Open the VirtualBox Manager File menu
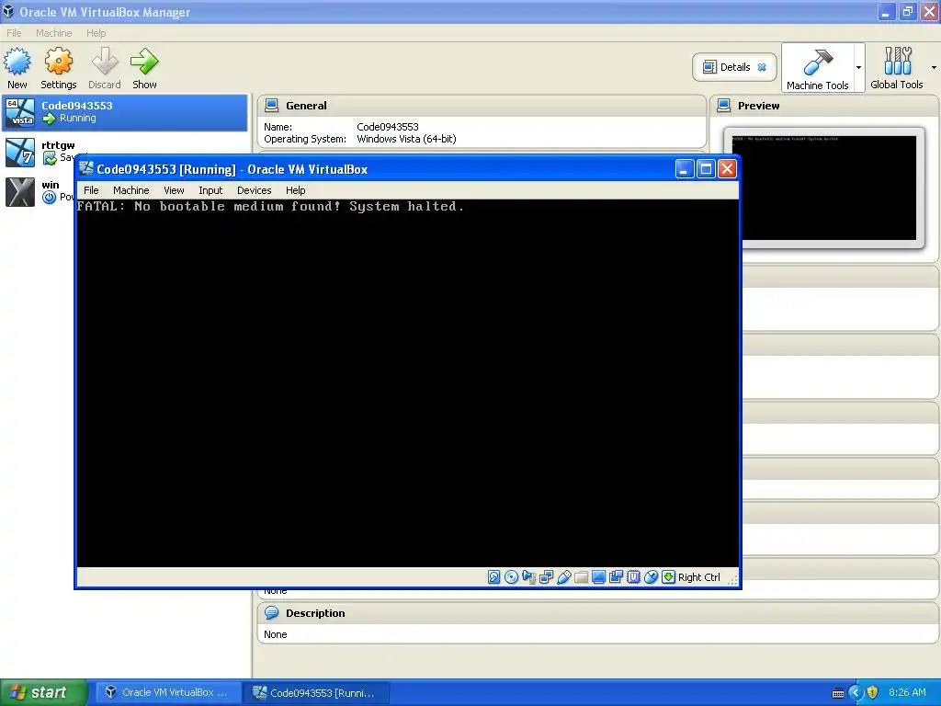941x706 pixels. click(x=14, y=33)
